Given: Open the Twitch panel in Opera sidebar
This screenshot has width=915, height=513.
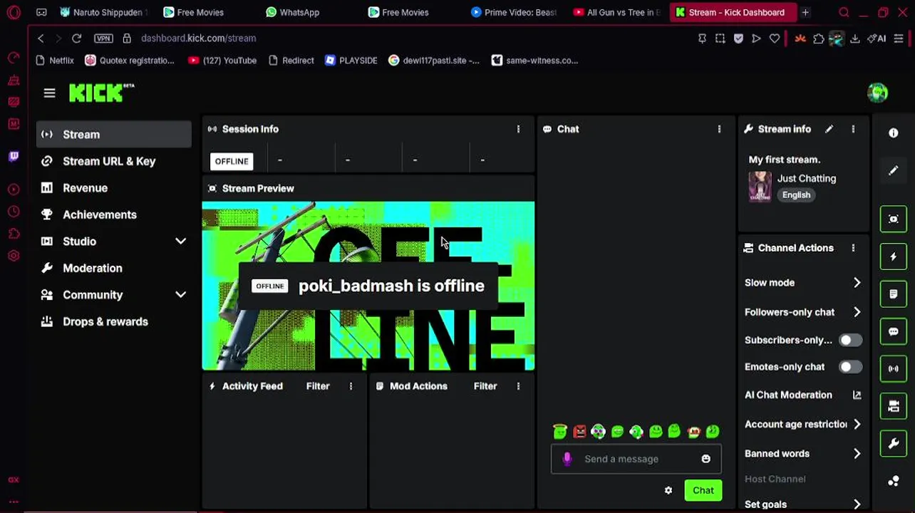Looking at the screenshot, I should click(14, 156).
